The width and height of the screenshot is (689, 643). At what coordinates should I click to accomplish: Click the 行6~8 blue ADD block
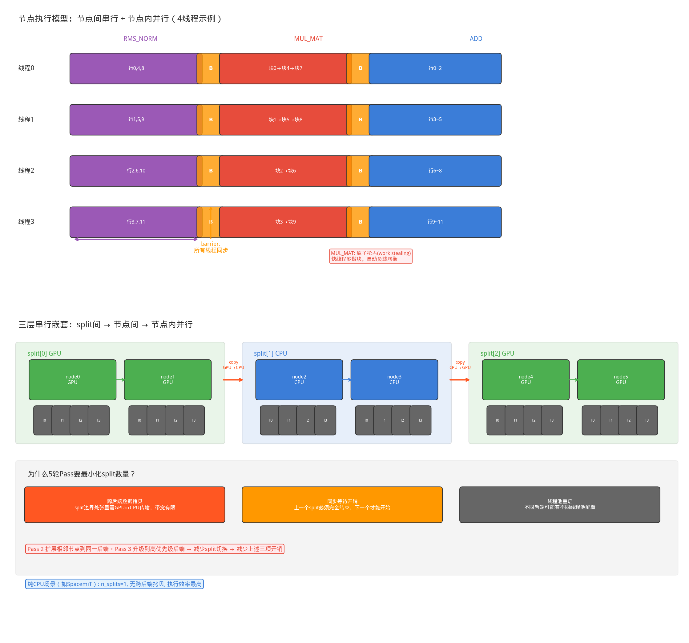point(435,171)
